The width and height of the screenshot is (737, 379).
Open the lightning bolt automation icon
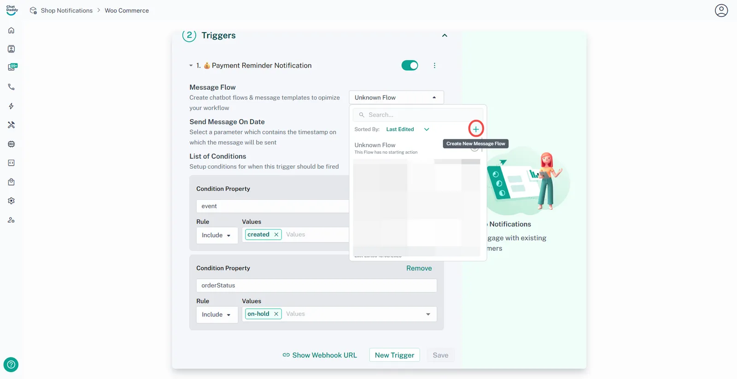point(12,106)
